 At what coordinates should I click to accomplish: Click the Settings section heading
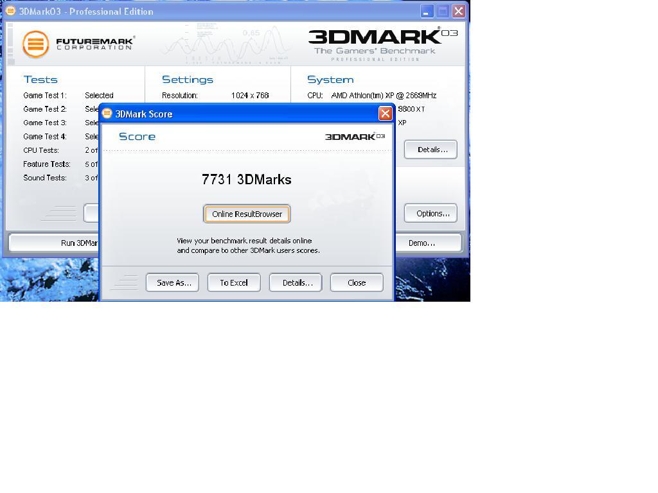(188, 80)
